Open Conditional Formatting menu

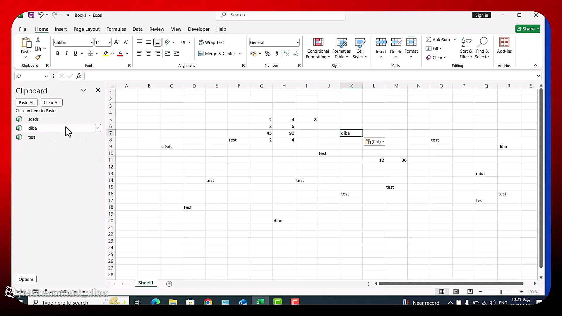coord(318,48)
